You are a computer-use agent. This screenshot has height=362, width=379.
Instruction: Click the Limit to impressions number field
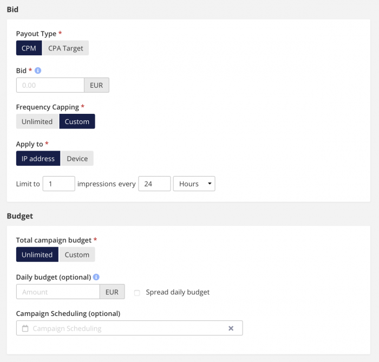tap(58, 184)
